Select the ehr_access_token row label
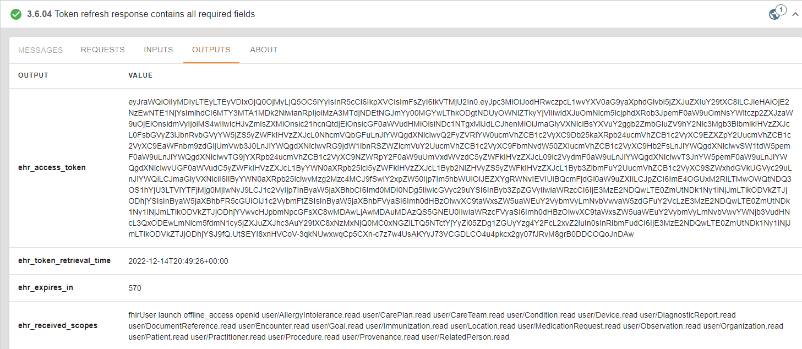This screenshot has width=802, height=349. (x=53, y=167)
